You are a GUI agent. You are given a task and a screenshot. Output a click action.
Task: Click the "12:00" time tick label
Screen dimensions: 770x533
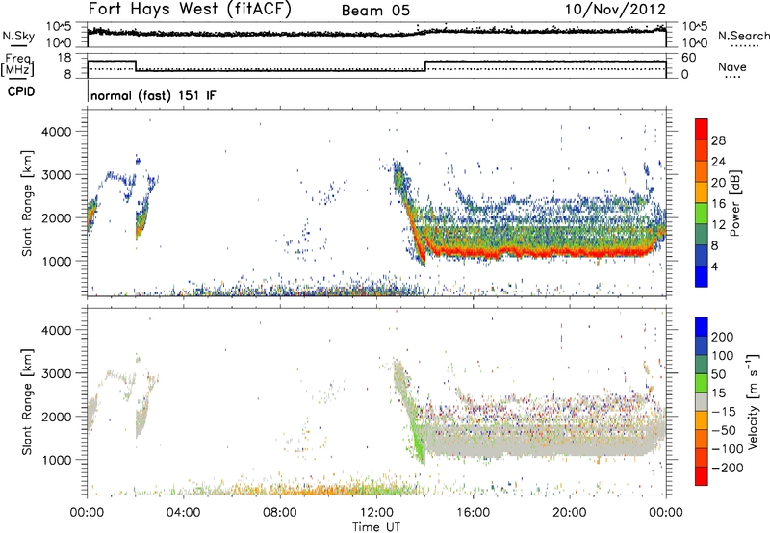(376, 513)
